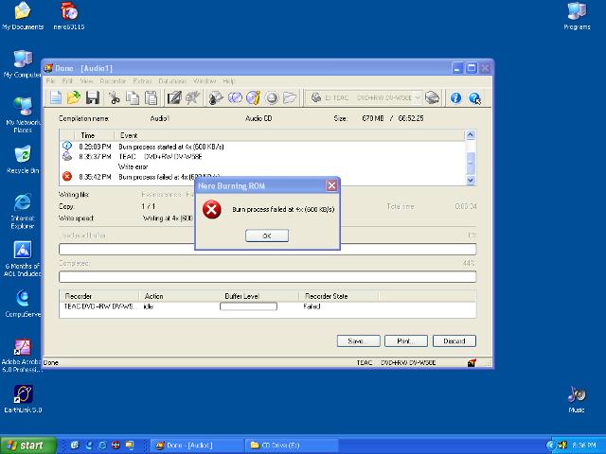Click the Windows start button
Screen dimensions: 606x454
27,445
